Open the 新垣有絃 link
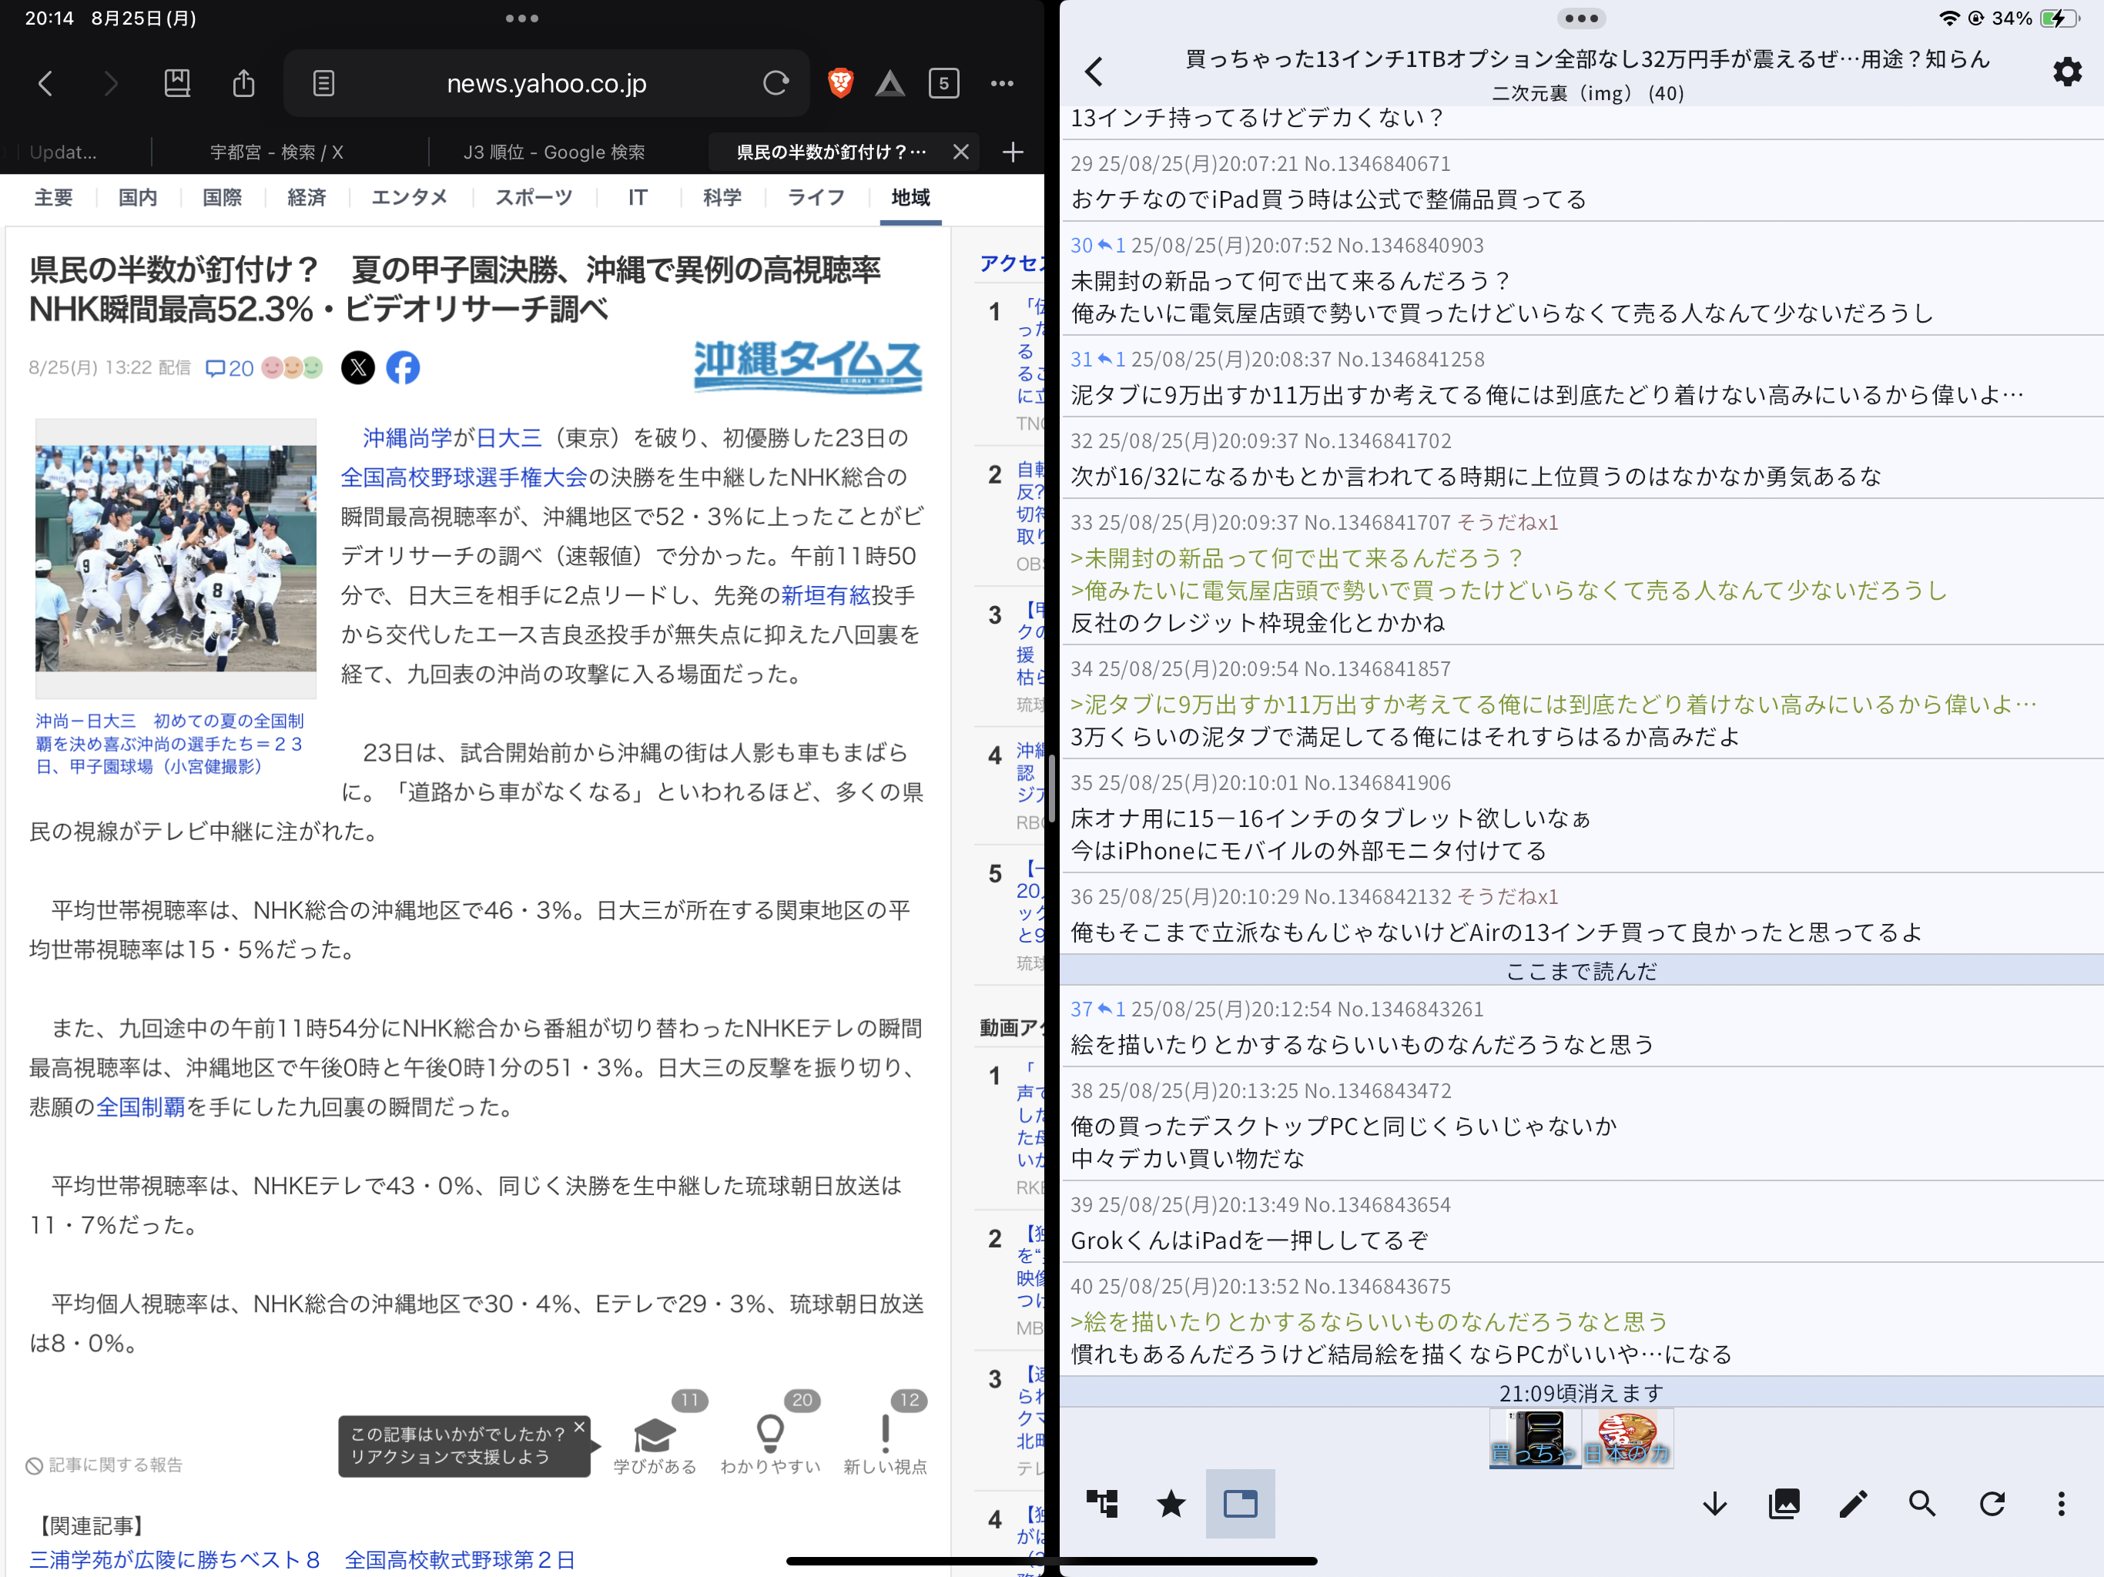The height and width of the screenshot is (1577, 2104). point(826,595)
